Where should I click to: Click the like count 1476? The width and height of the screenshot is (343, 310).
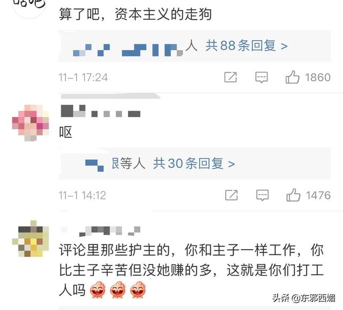[318, 195]
